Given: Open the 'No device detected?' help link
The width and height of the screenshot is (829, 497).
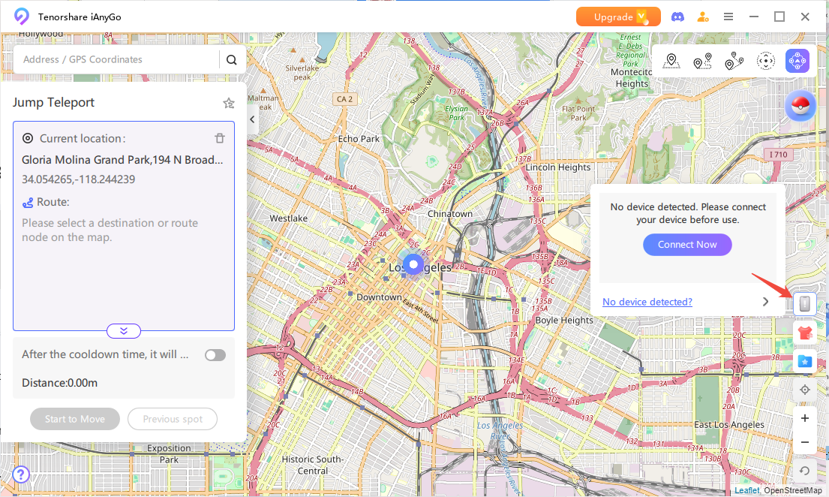Looking at the screenshot, I should pyautogui.click(x=647, y=302).
